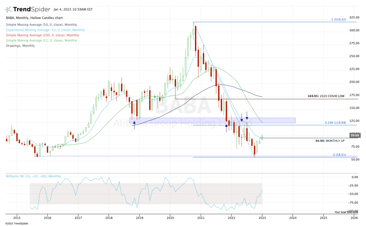This screenshot has width=366, height=226.
Task: Click the 94.98 MONTHLY UP label
Action: (330, 141)
